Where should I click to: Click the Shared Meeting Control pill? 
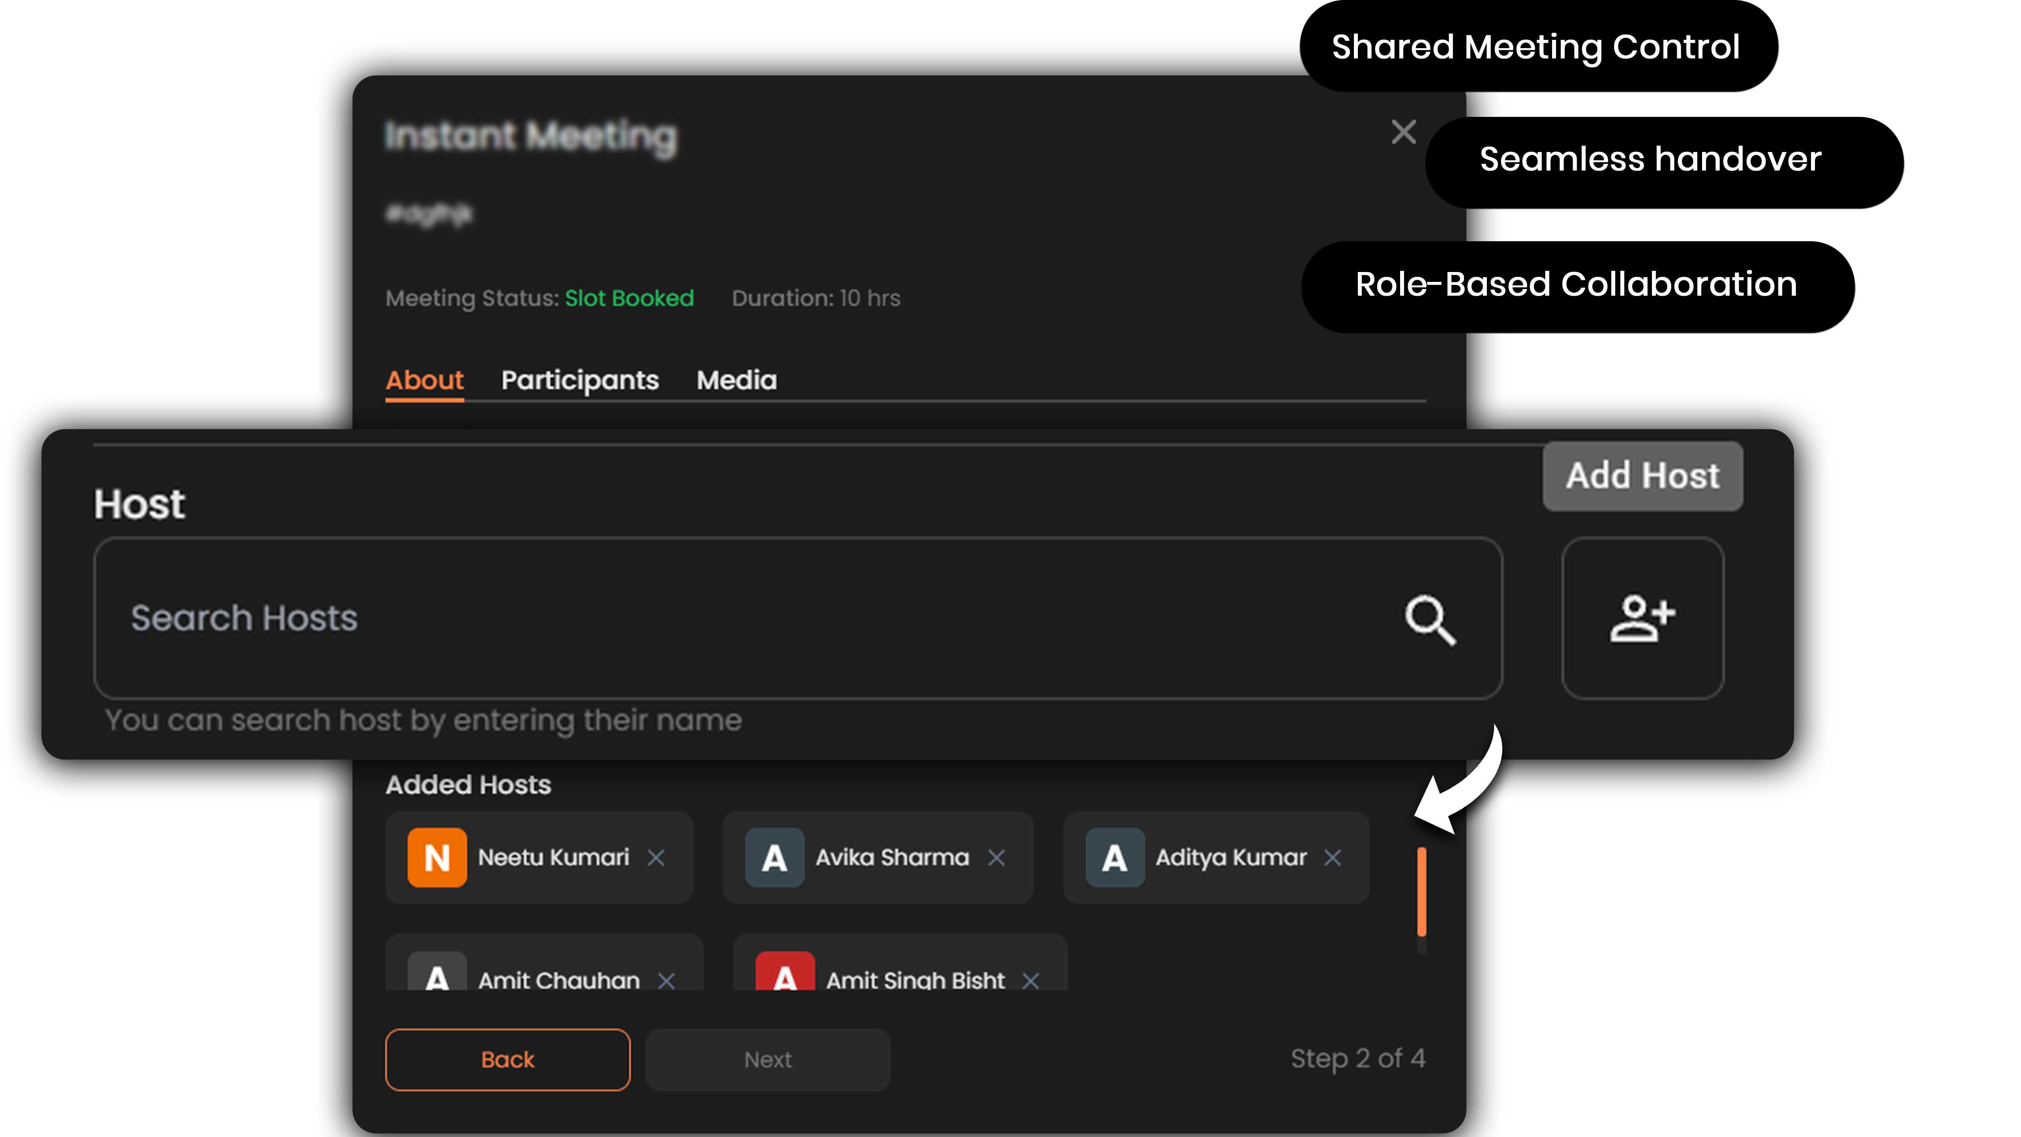coord(1539,46)
